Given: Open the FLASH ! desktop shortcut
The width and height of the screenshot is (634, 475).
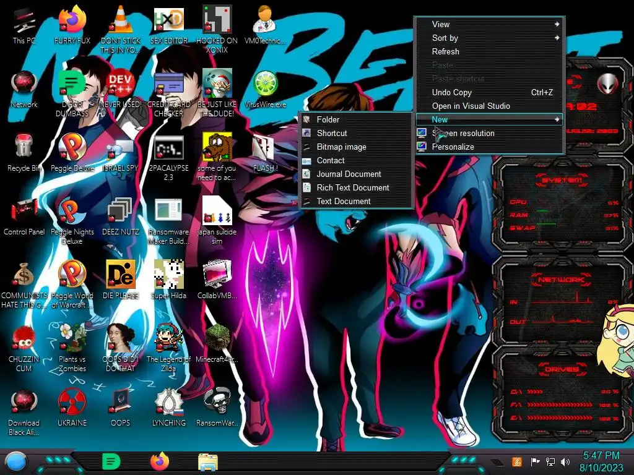Looking at the screenshot, I should [x=265, y=153].
